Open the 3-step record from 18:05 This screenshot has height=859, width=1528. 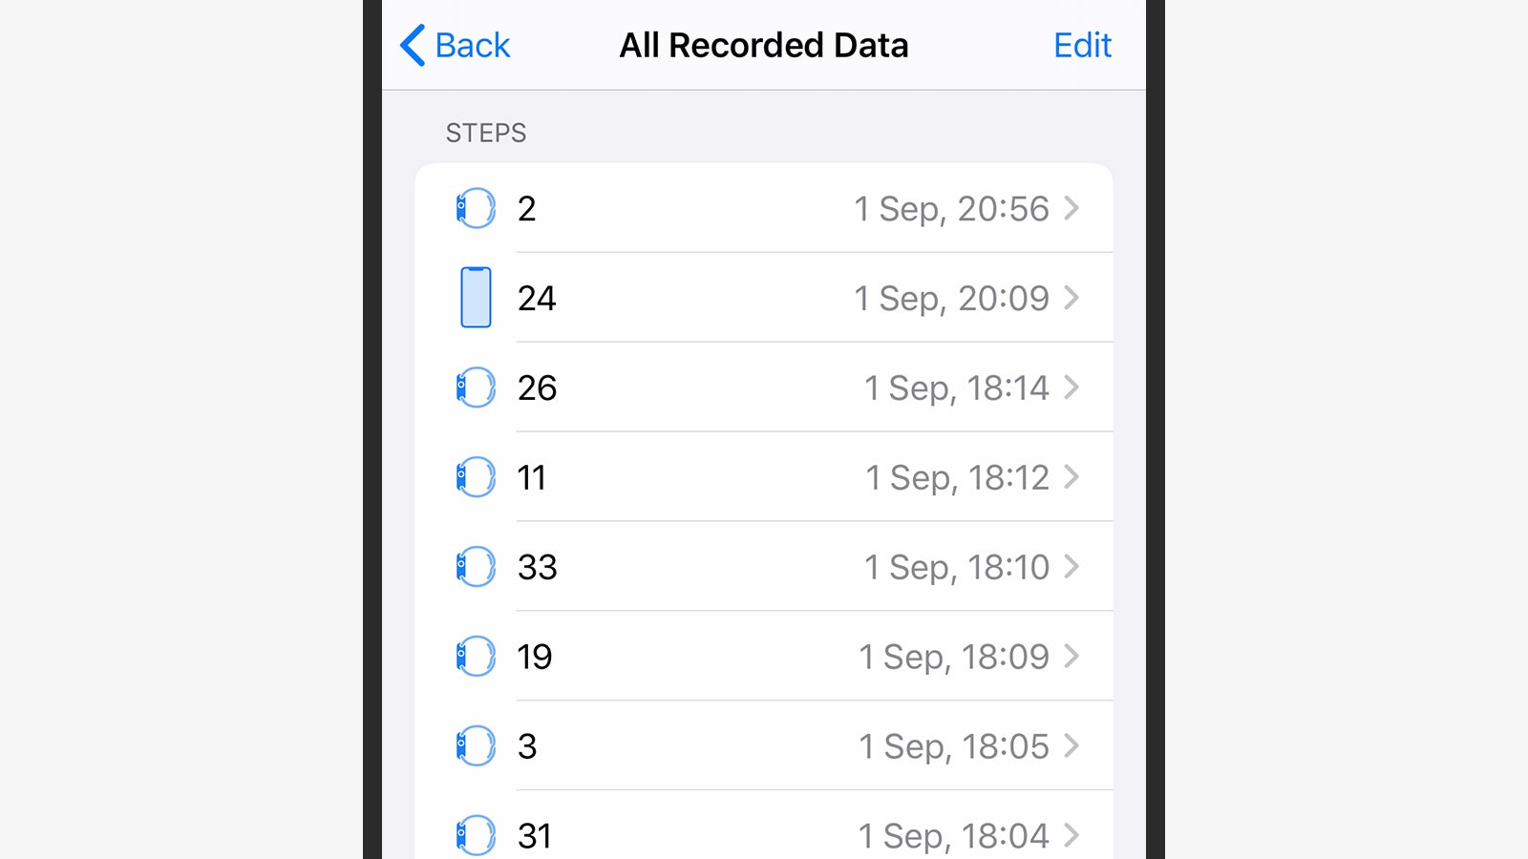coord(764,745)
